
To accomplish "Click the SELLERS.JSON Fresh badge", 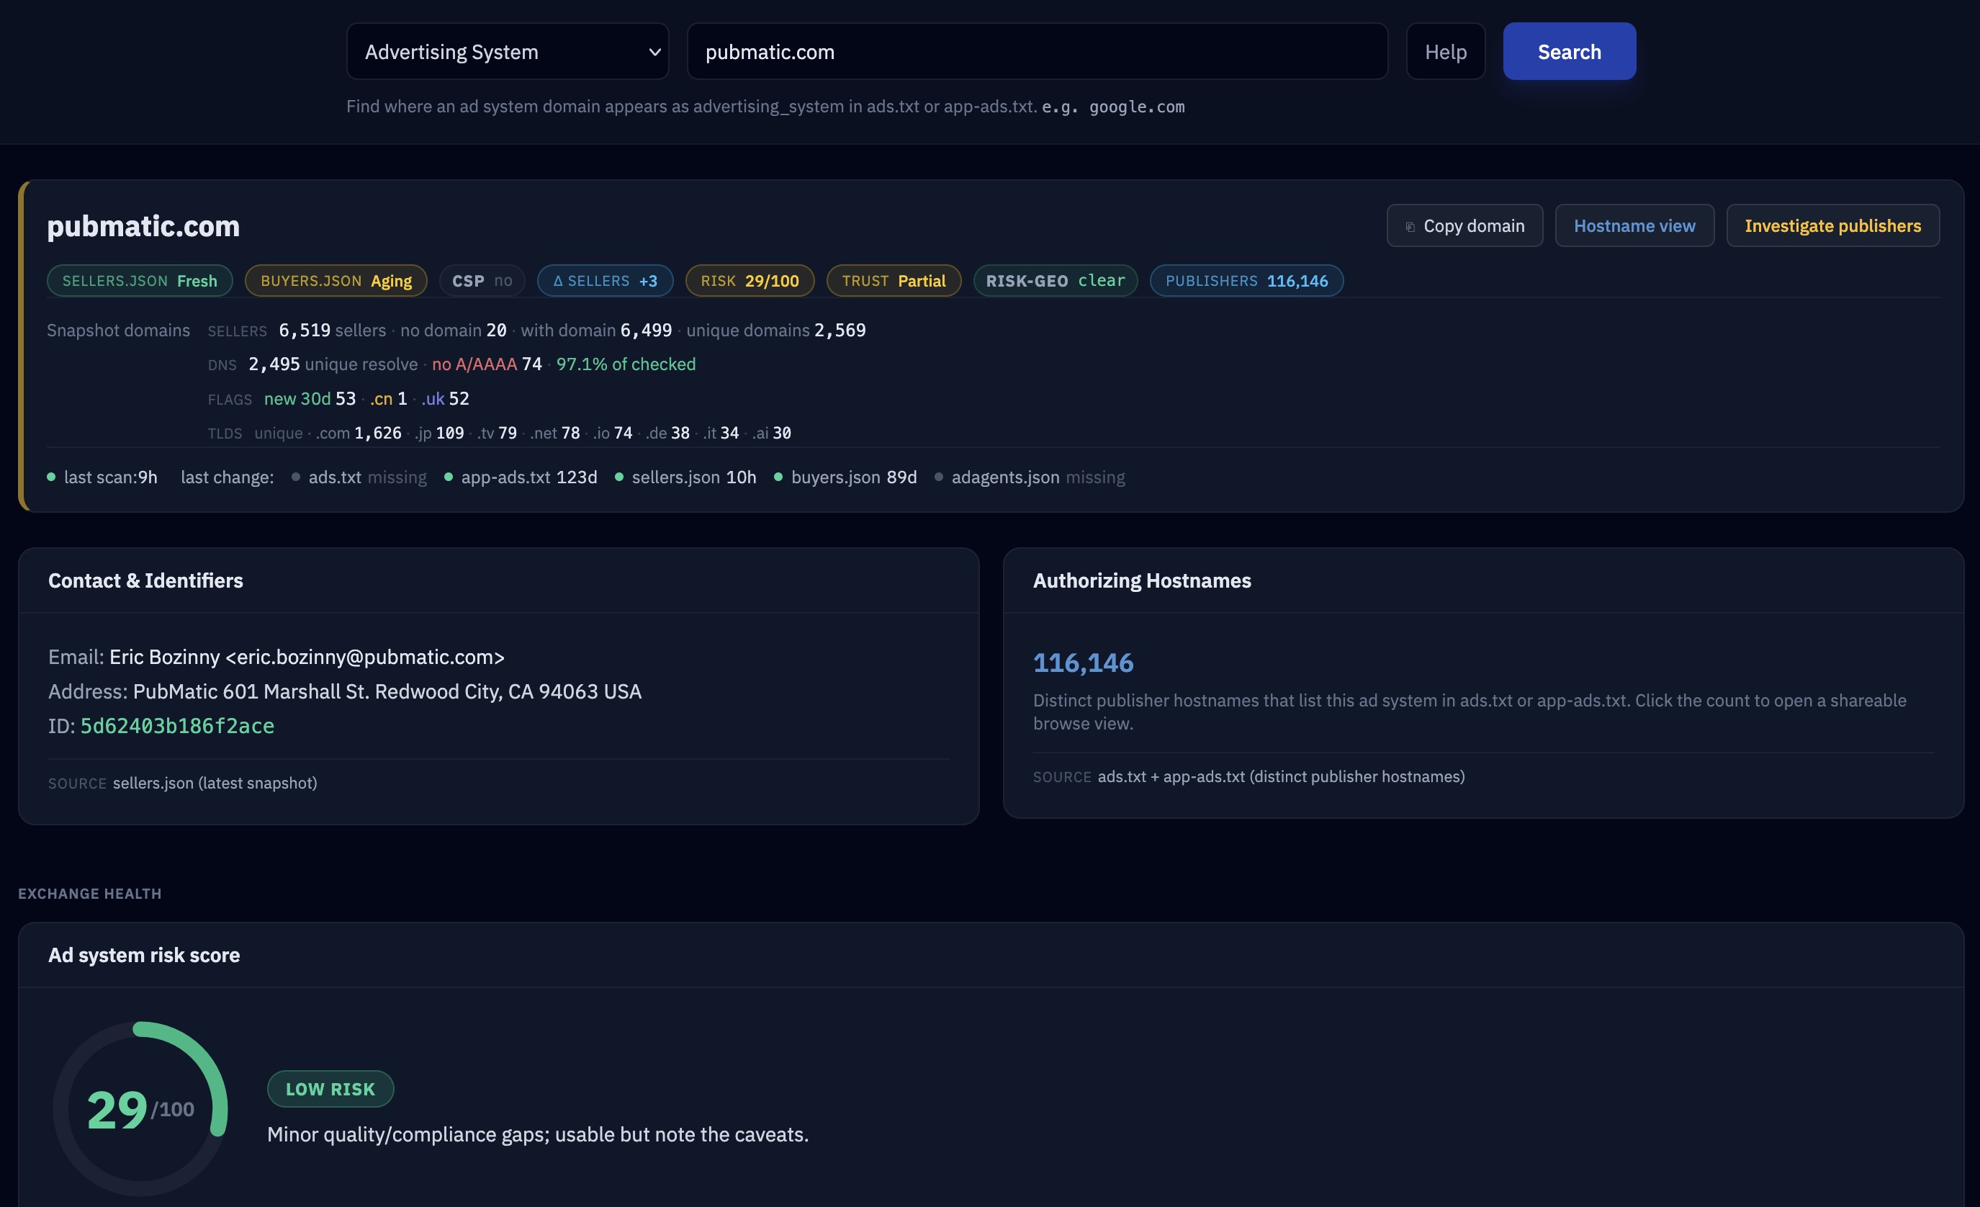I will click(140, 280).
